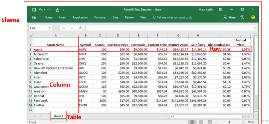Viewport: 269px width, 124px height.
Task: Select row 14 header
Action: (x=30, y=105)
